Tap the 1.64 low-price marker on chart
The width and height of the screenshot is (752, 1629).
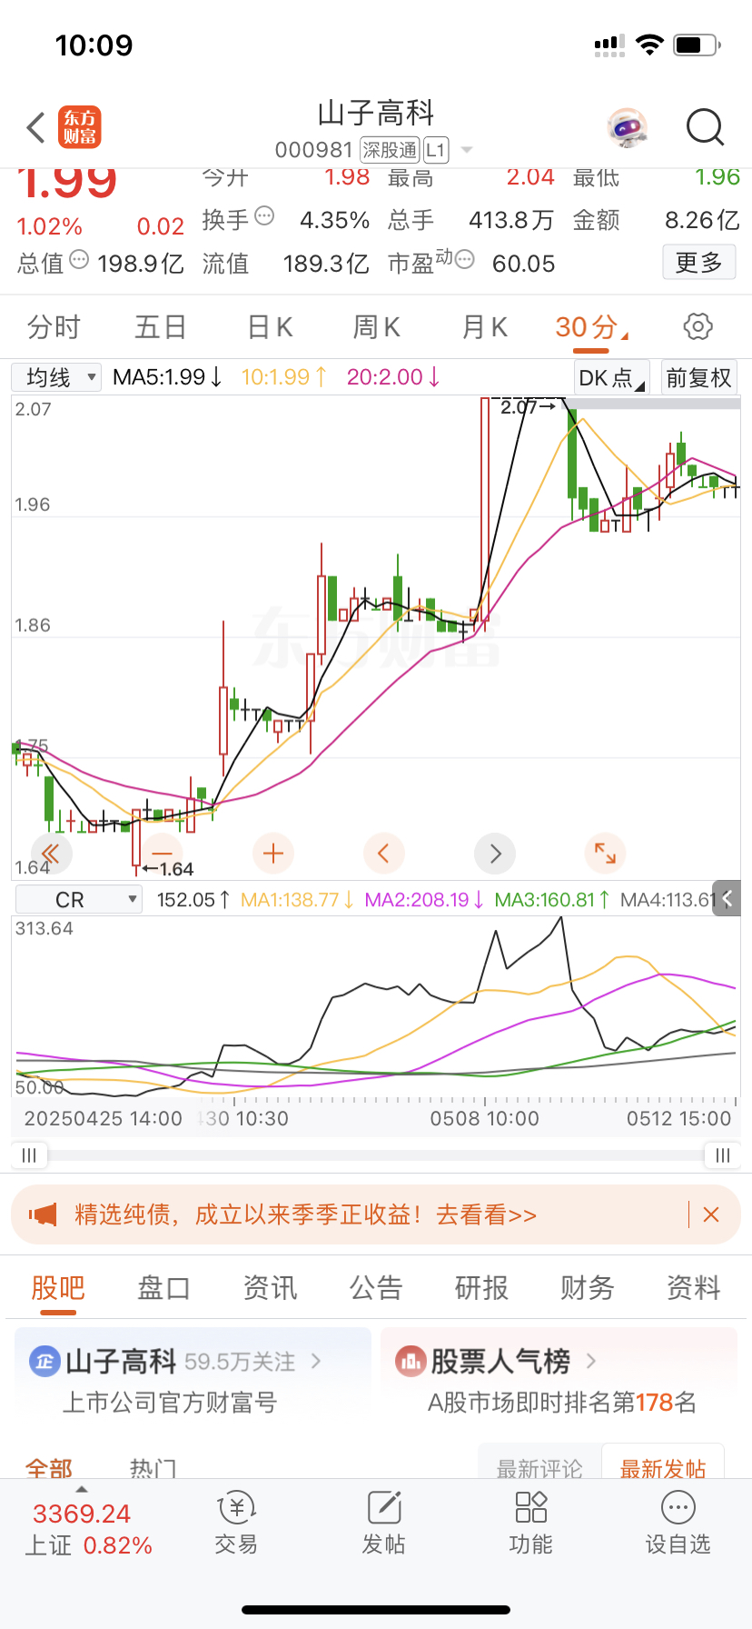168,869
